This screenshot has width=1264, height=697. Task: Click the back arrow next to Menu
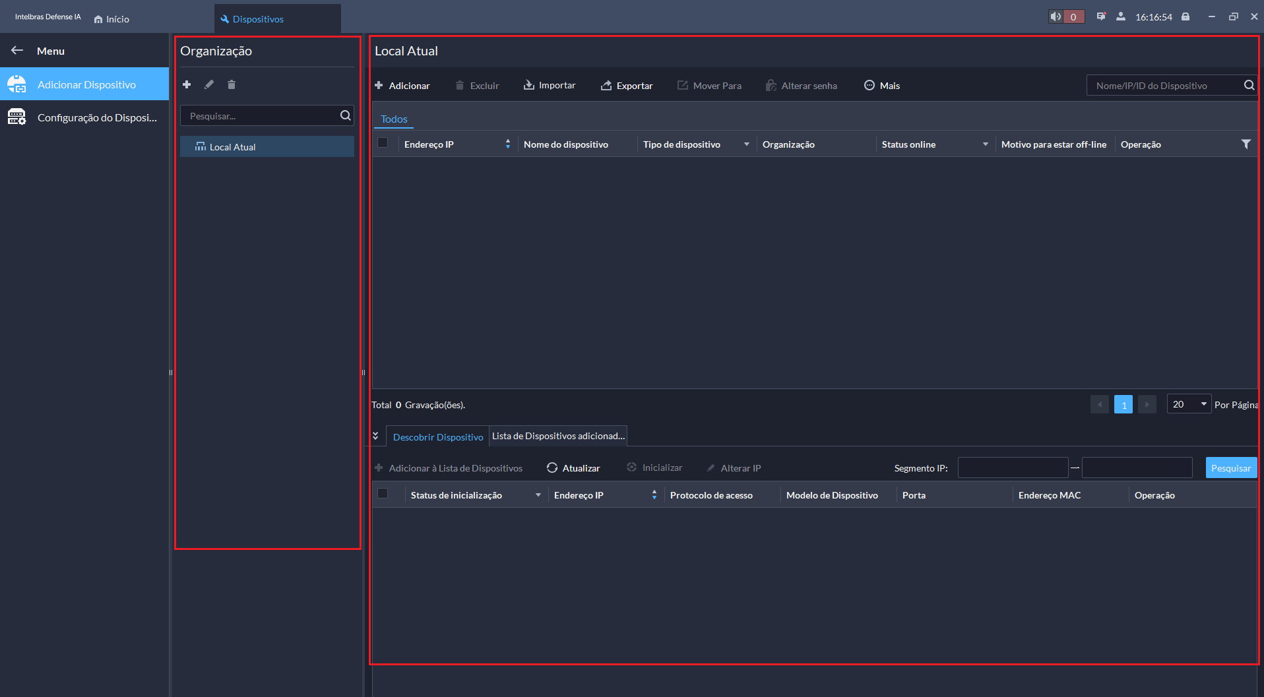coord(17,51)
